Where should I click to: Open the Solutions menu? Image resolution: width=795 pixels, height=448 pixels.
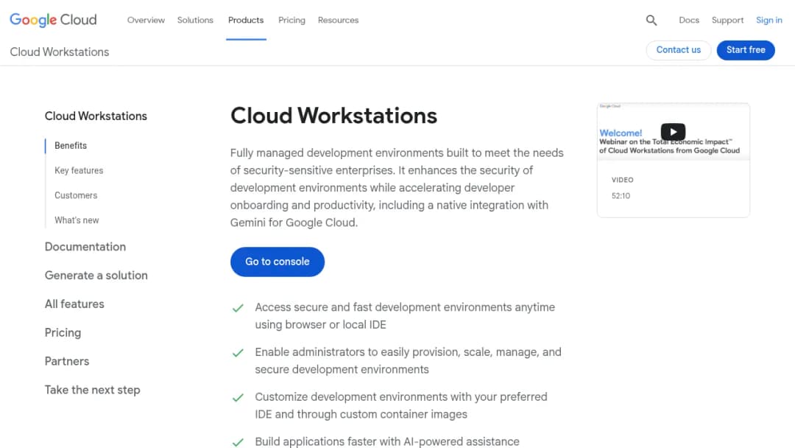coord(195,21)
